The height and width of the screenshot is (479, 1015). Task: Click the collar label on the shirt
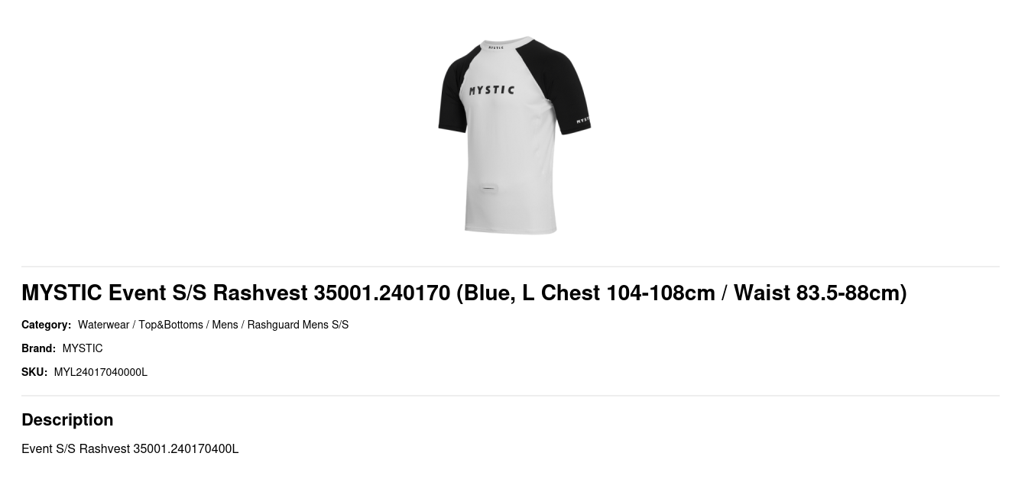[x=496, y=47]
